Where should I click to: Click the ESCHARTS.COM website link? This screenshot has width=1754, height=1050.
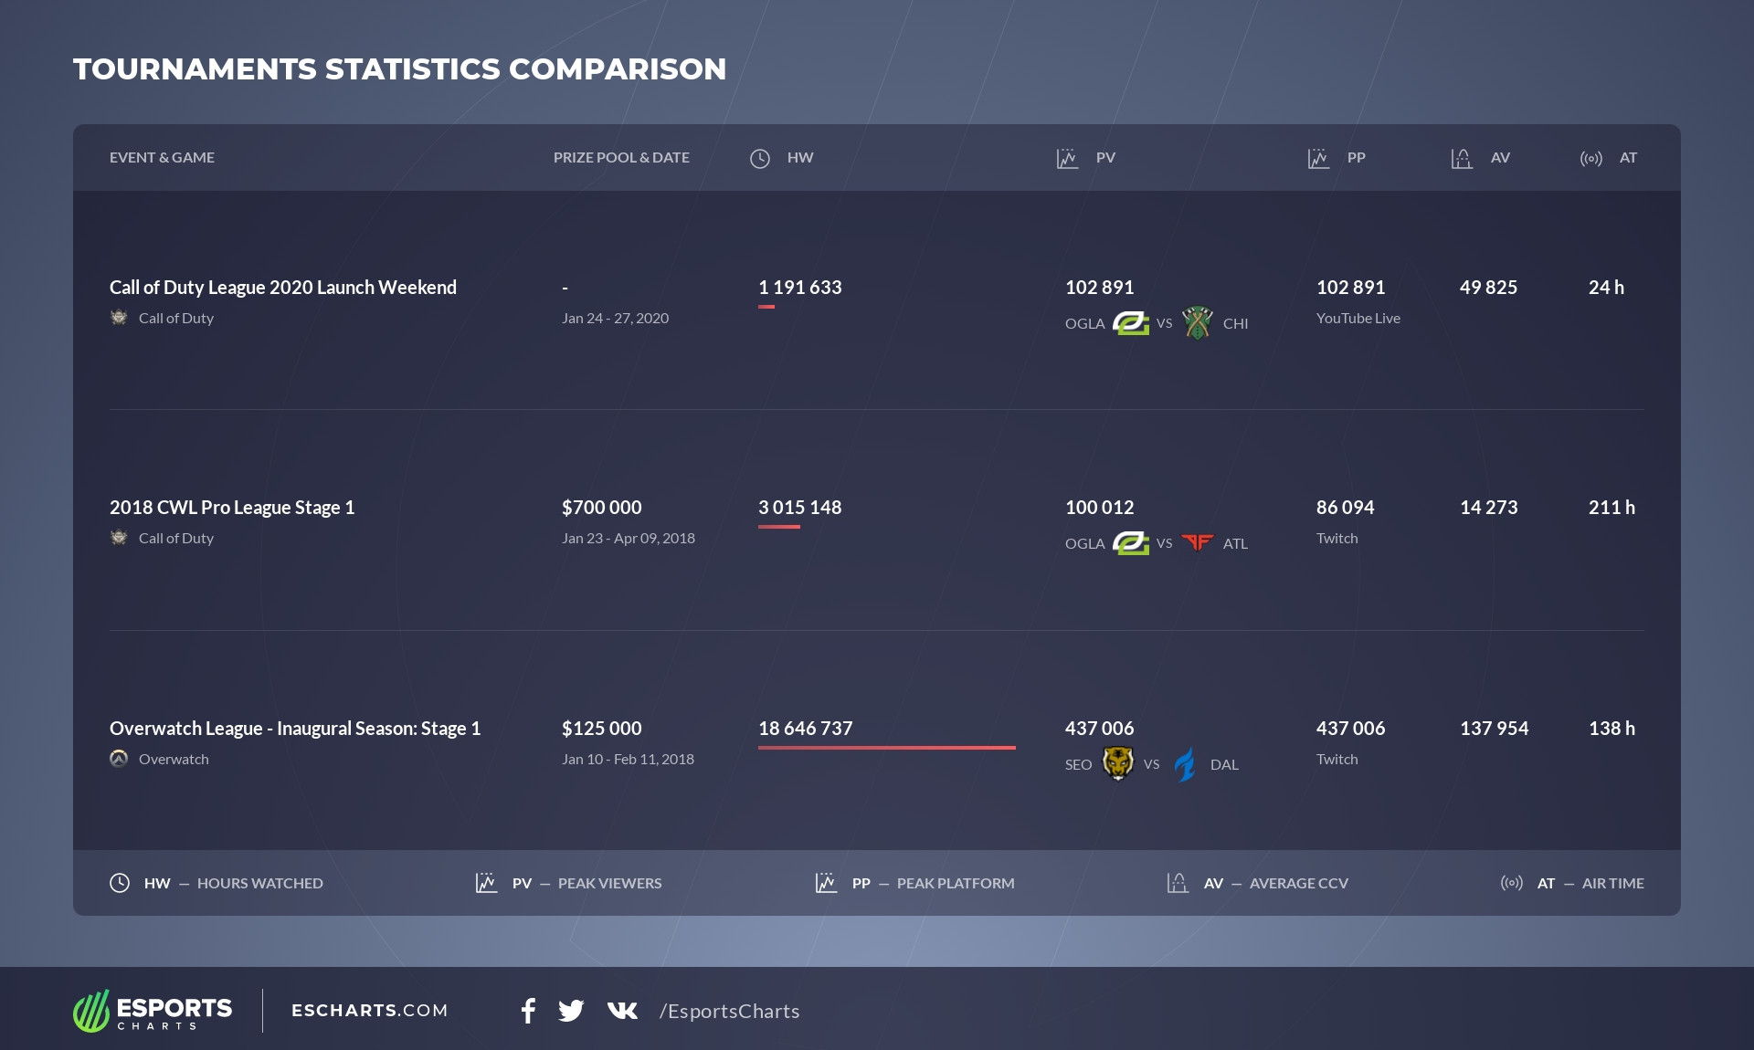pyautogui.click(x=369, y=1011)
